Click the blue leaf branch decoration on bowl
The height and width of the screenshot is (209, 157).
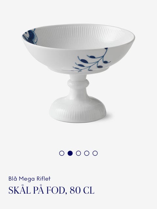pyautogui.click(x=88, y=61)
